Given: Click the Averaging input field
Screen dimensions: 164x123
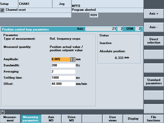Looking at the screenshot, I should 63,72.
